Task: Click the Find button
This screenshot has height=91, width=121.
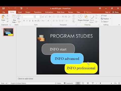Action: click(104, 16)
